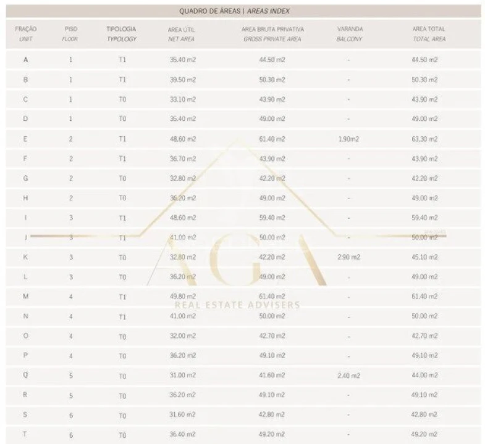
Task: Click gross area 49.10 m2 in row R
Action: (272, 395)
